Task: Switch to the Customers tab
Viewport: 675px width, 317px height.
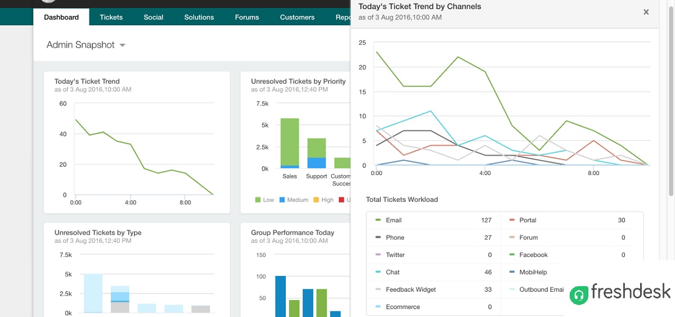Action: click(x=298, y=17)
